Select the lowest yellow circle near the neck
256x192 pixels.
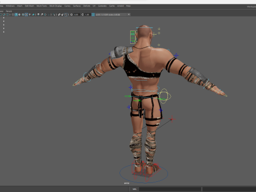point(159,45)
